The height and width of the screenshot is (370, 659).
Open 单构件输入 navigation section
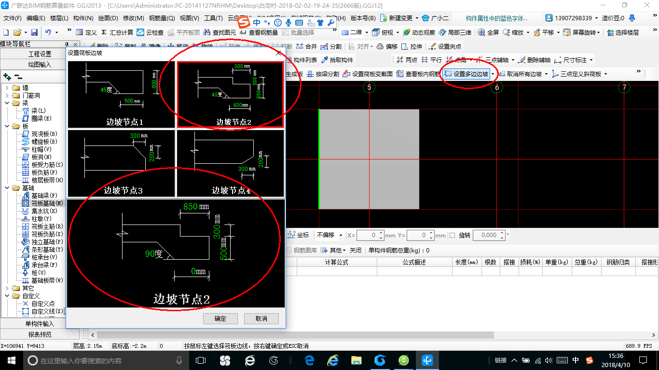point(40,324)
